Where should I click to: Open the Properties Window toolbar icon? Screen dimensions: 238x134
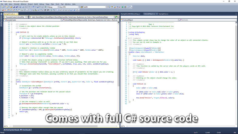point(112,7)
